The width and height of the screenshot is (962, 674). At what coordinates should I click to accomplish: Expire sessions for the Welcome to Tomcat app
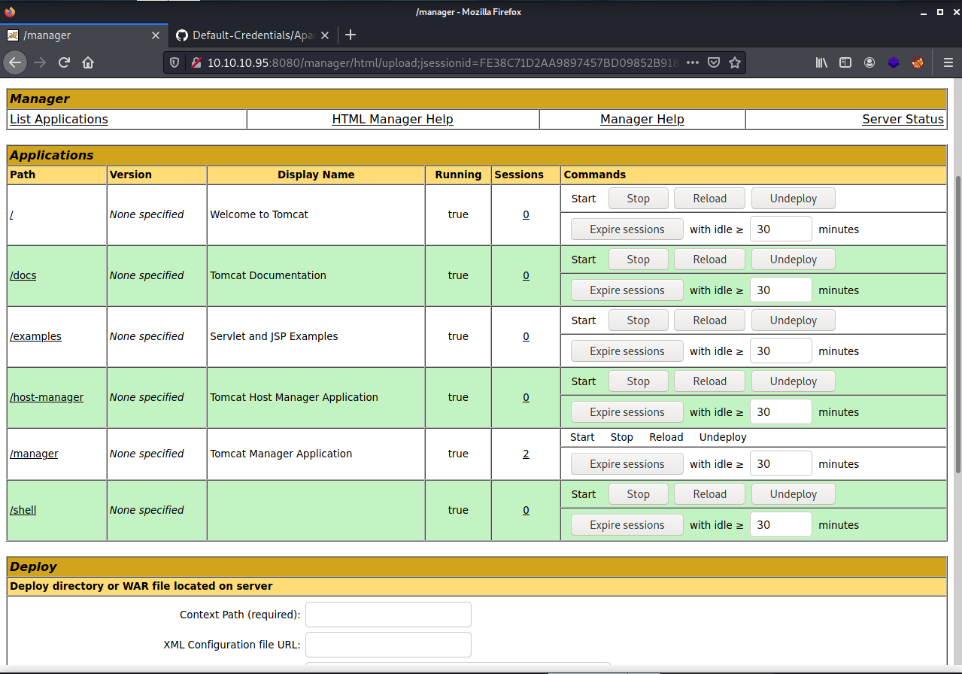[627, 229]
